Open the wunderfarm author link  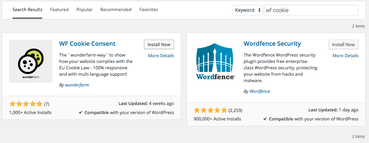pyautogui.click(x=77, y=85)
